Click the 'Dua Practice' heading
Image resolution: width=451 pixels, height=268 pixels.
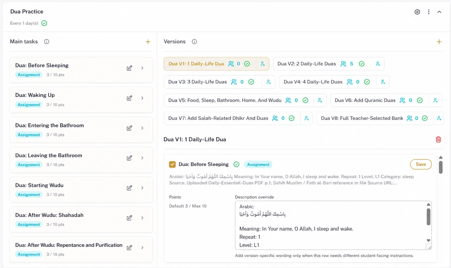click(27, 12)
